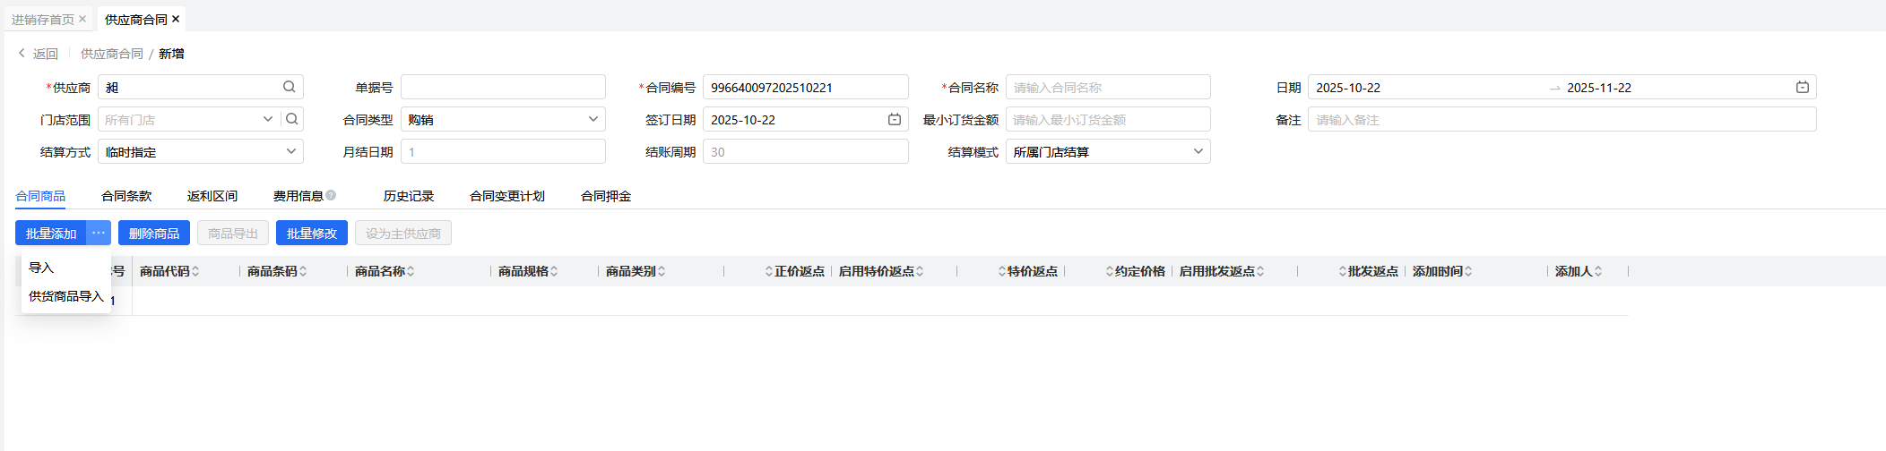Open calendar icon in date range field
Image resolution: width=1886 pixels, height=451 pixels.
click(1802, 87)
